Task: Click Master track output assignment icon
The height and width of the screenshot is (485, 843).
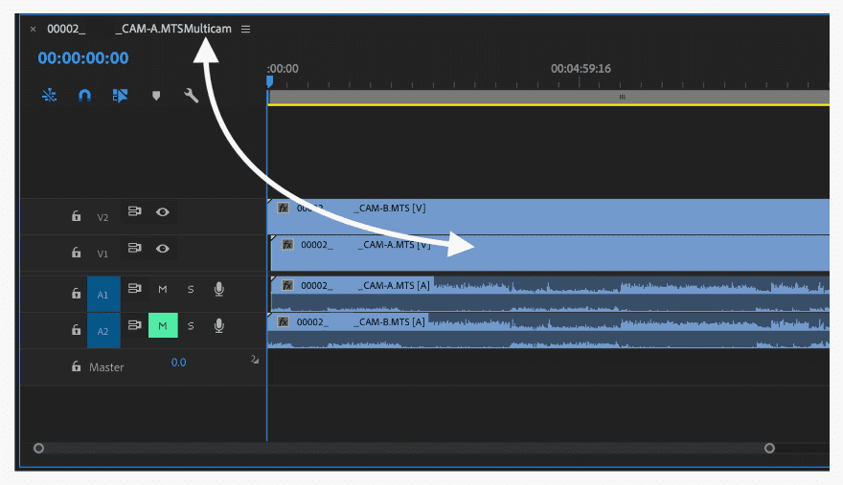Action: (x=254, y=360)
